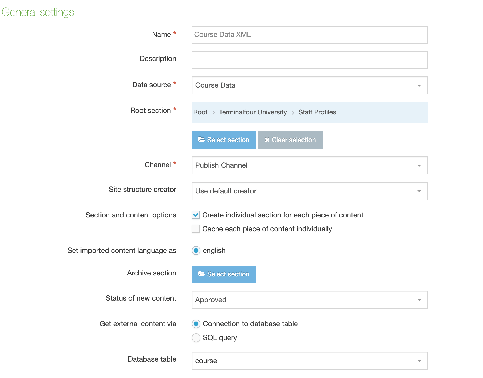Select the english language radio button
The width and height of the screenshot is (483, 378).
[196, 251]
